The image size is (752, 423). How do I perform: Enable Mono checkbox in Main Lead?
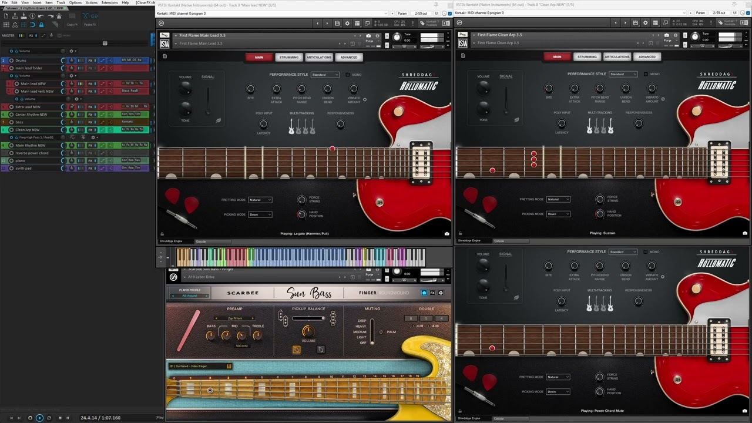(348, 75)
